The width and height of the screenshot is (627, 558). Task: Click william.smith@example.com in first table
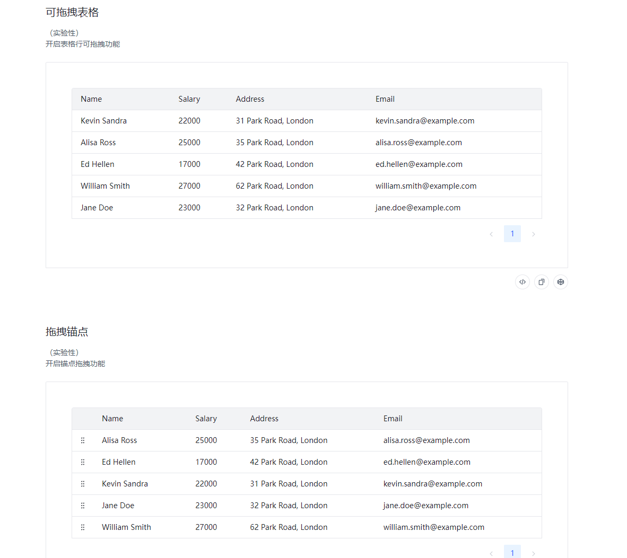tap(426, 185)
